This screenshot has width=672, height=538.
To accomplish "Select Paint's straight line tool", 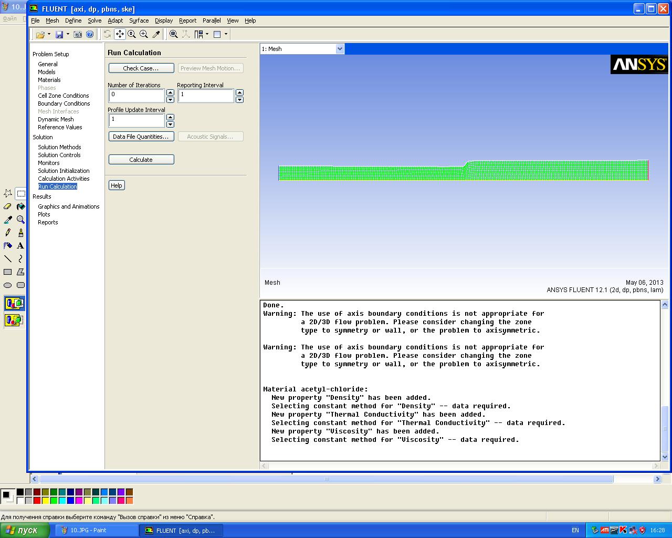I will pos(8,259).
